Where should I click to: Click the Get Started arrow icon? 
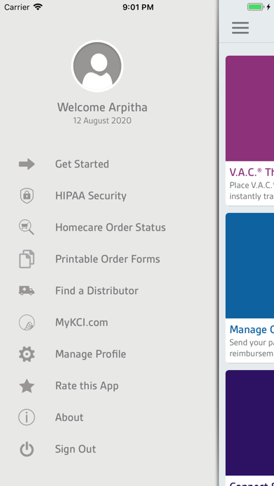27,164
